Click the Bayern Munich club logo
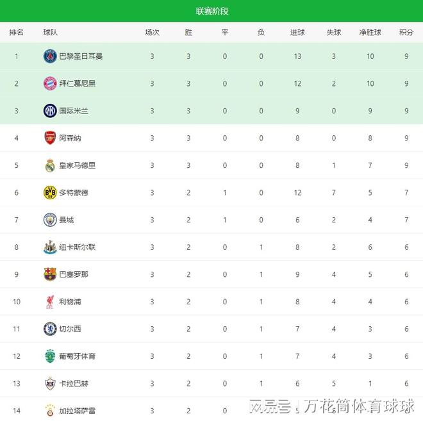 click(x=50, y=83)
